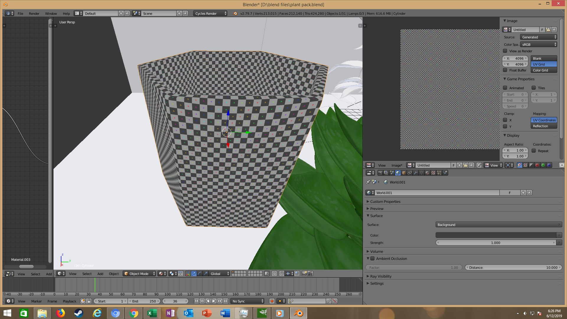Enable the View as Render checkbox
The image size is (567, 319).
click(505, 51)
